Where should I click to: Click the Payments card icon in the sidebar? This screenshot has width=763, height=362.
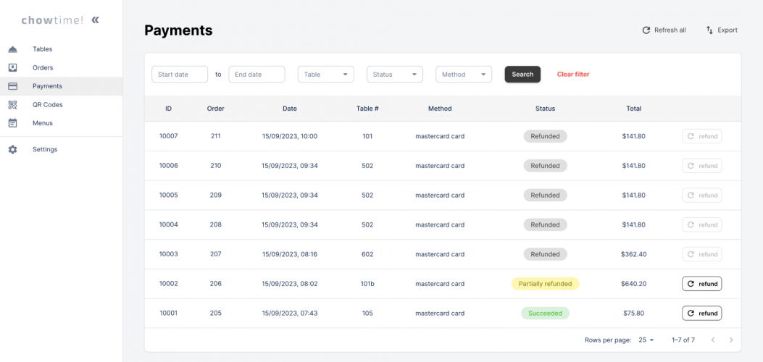(x=12, y=86)
